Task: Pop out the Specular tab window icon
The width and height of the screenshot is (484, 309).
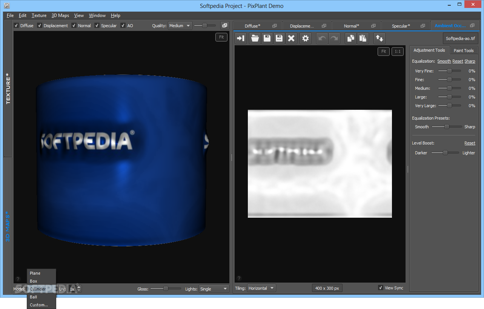Action: [423, 26]
